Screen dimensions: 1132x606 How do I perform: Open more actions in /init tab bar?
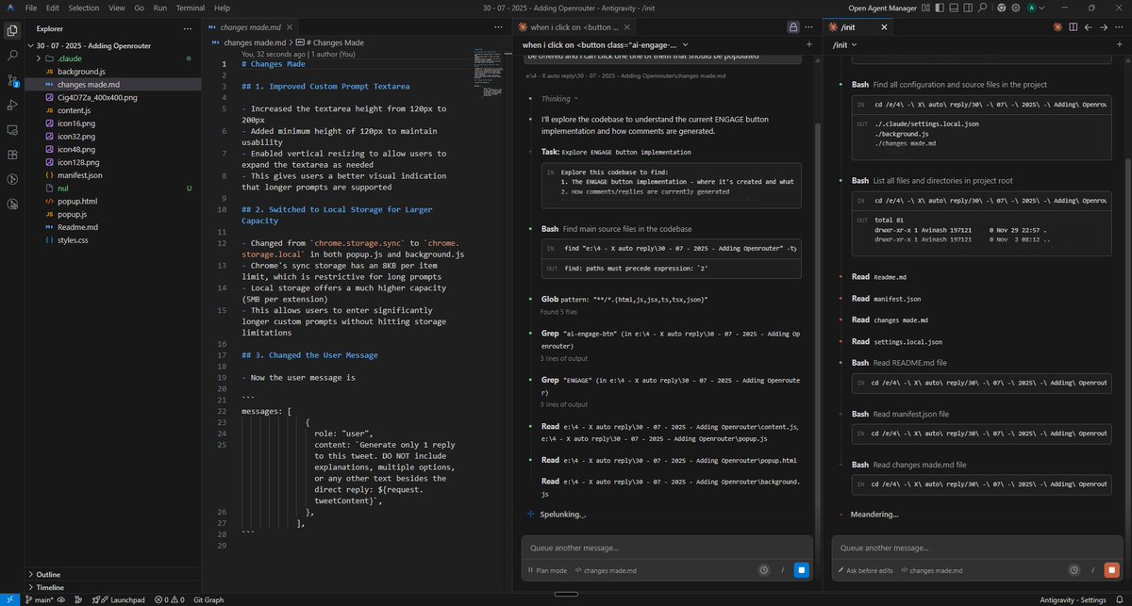[1118, 27]
